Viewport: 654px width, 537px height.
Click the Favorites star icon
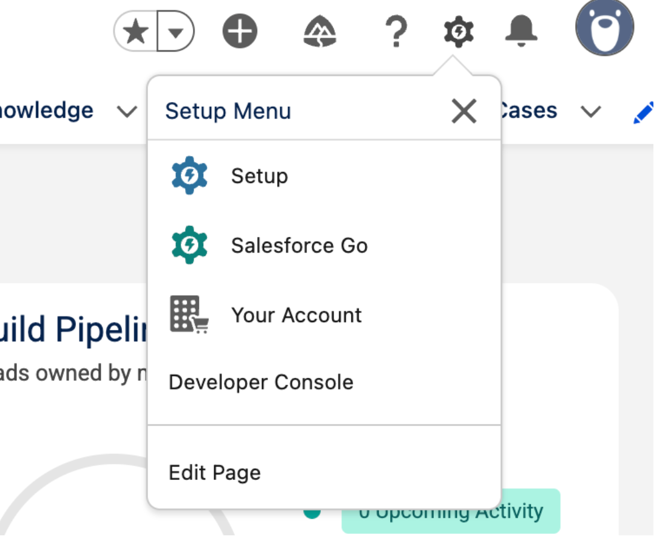coord(136,31)
